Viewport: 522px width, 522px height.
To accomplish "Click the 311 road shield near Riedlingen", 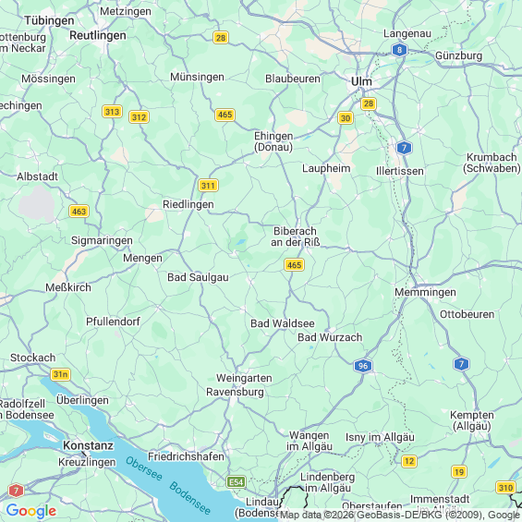I will click(208, 185).
